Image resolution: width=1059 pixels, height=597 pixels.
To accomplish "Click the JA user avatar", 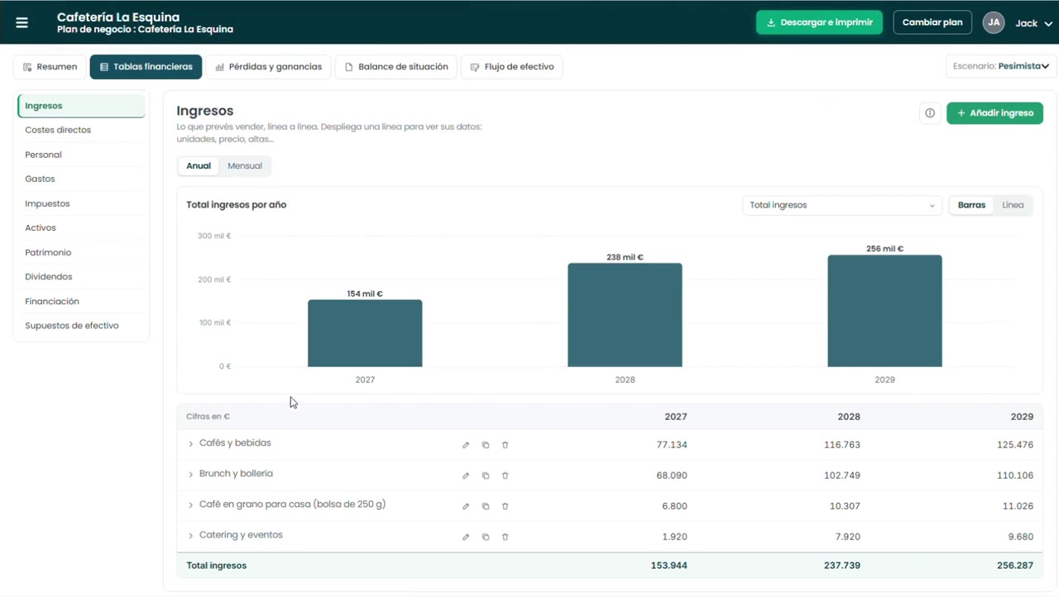I will click(x=994, y=22).
